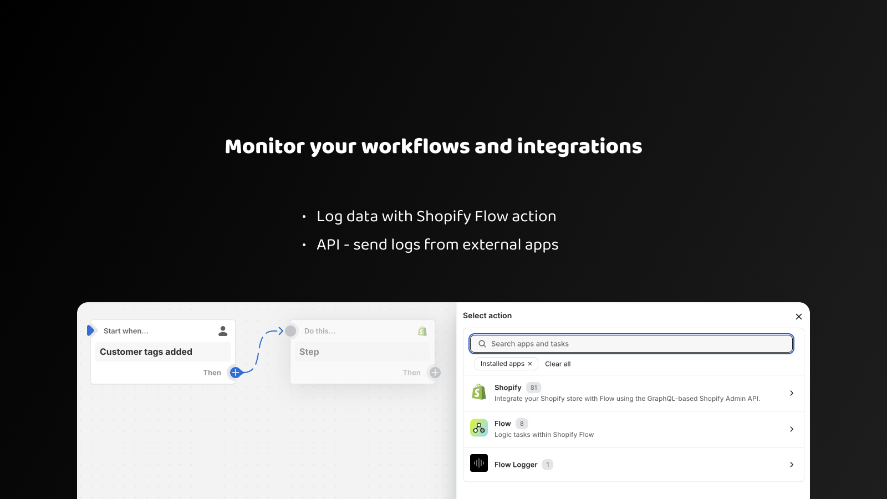Open the Flow Logger entry
Screen dimensions: 887x499
(516, 465)
